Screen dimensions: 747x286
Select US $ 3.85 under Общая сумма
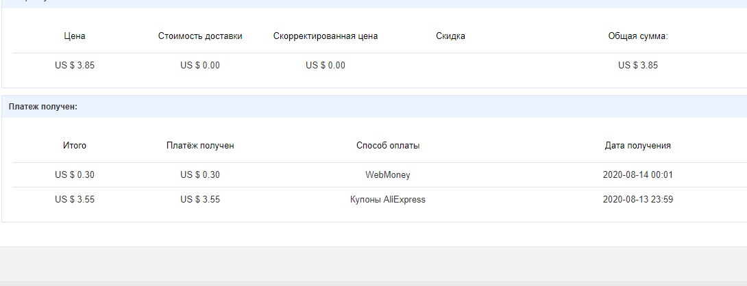pos(638,65)
